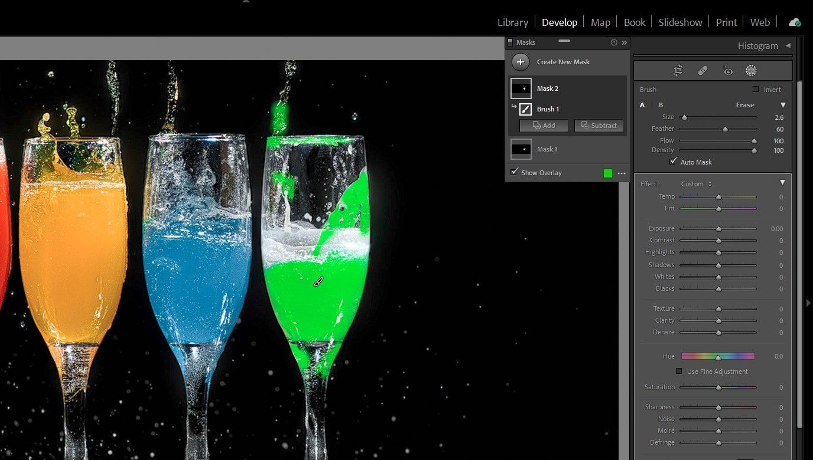Viewport: 813px width, 460px height.
Task: Click the Feather value 60
Action: tap(780, 129)
